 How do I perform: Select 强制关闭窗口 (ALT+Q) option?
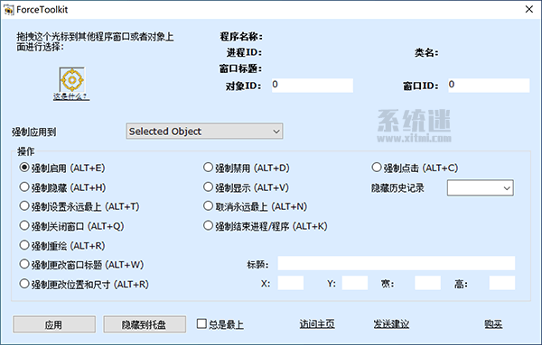click(72, 226)
